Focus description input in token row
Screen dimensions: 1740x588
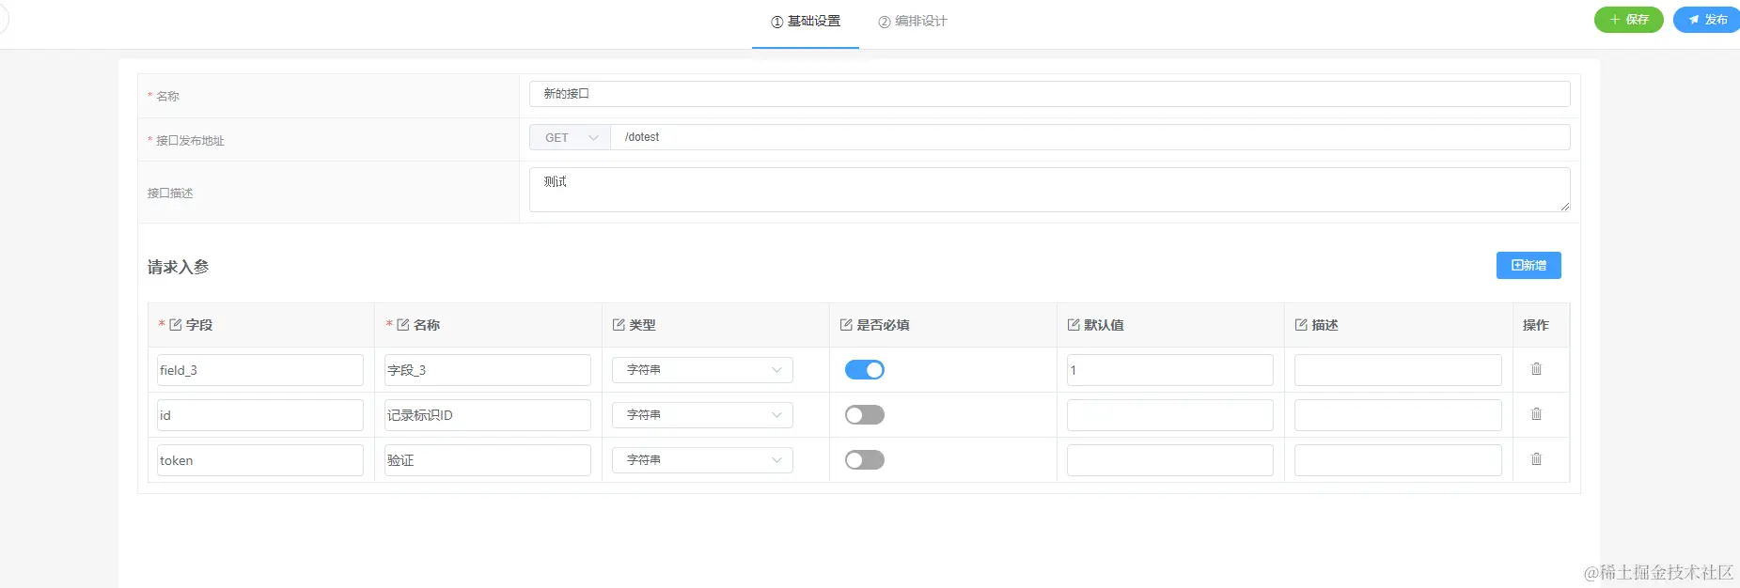click(1398, 460)
